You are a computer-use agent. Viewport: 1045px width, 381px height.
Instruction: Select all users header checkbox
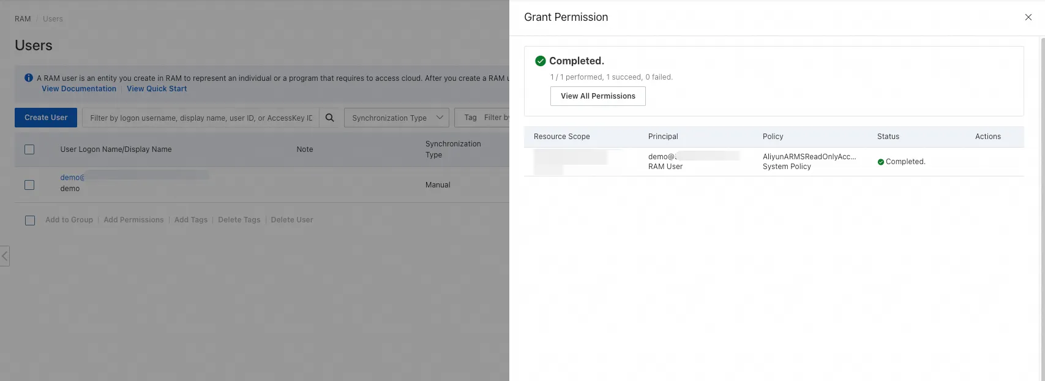pyautogui.click(x=29, y=149)
